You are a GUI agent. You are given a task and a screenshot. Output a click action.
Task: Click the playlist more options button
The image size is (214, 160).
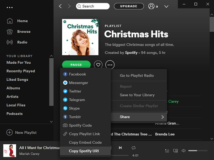point(110,65)
